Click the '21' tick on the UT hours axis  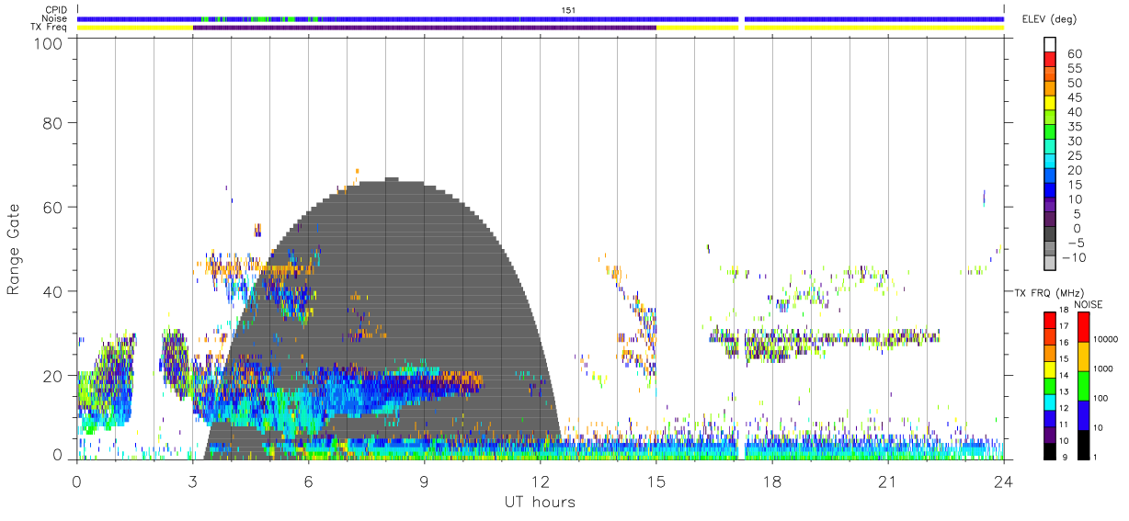coord(887,481)
